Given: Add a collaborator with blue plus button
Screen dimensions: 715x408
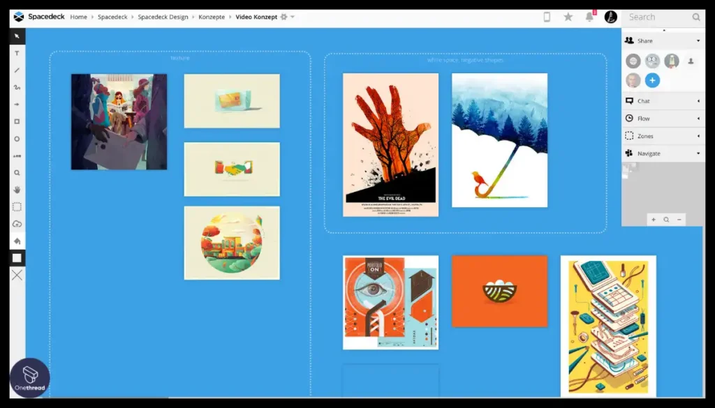Looking at the screenshot, I should [x=653, y=80].
